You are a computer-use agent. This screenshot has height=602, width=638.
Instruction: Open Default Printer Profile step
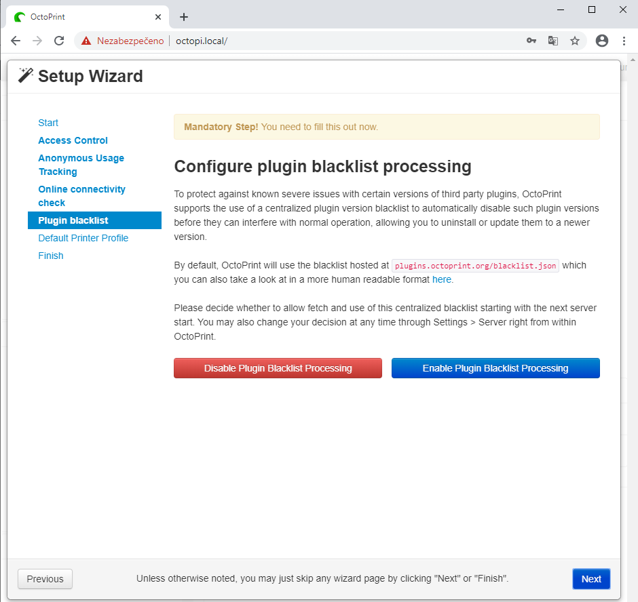(83, 238)
